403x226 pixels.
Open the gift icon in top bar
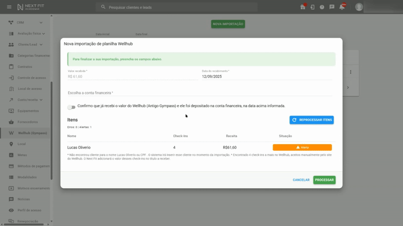tap(303, 7)
